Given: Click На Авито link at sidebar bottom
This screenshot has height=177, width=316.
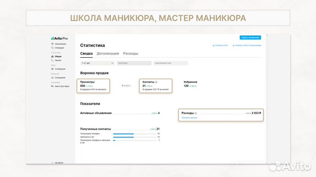Looking at the screenshot, I should pos(59,163).
